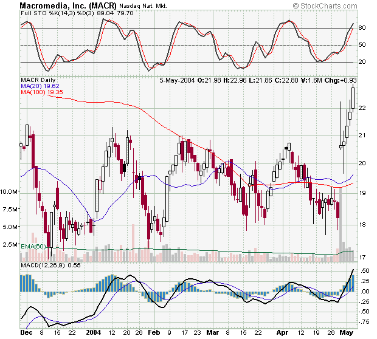Click the 5-May-2004 date text
Screen dimensions: 377x339
tap(177, 80)
